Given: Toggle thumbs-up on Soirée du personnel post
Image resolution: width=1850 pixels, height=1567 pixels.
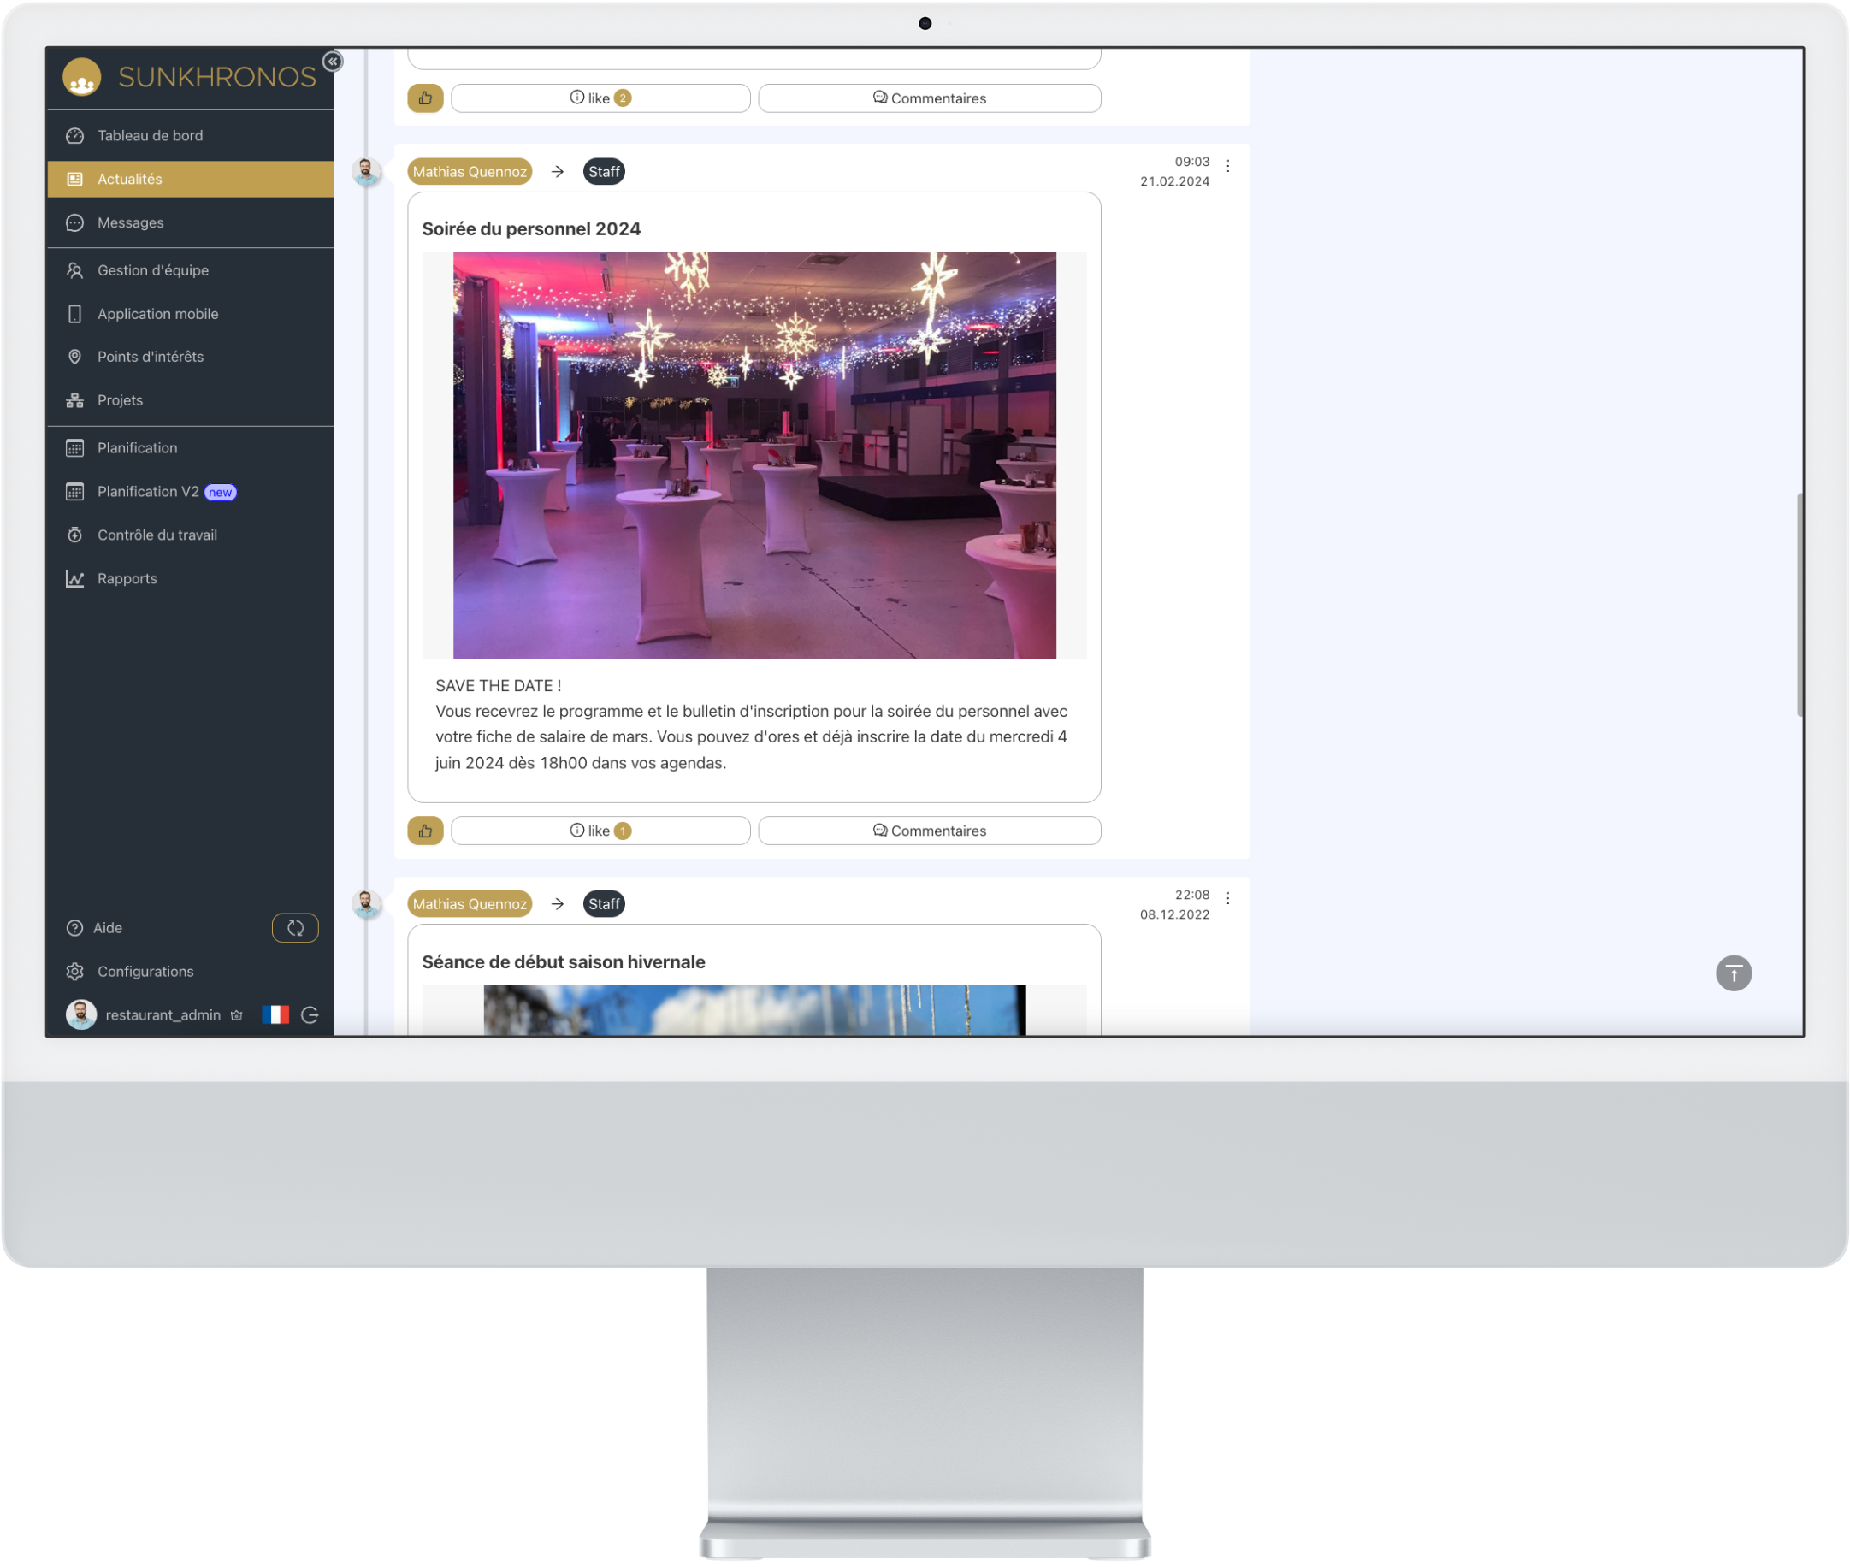Looking at the screenshot, I should (x=425, y=831).
